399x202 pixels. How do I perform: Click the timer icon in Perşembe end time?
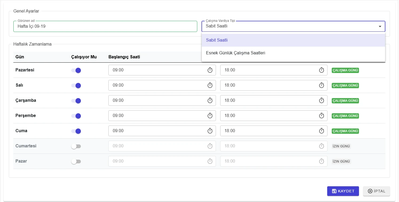point(322,116)
